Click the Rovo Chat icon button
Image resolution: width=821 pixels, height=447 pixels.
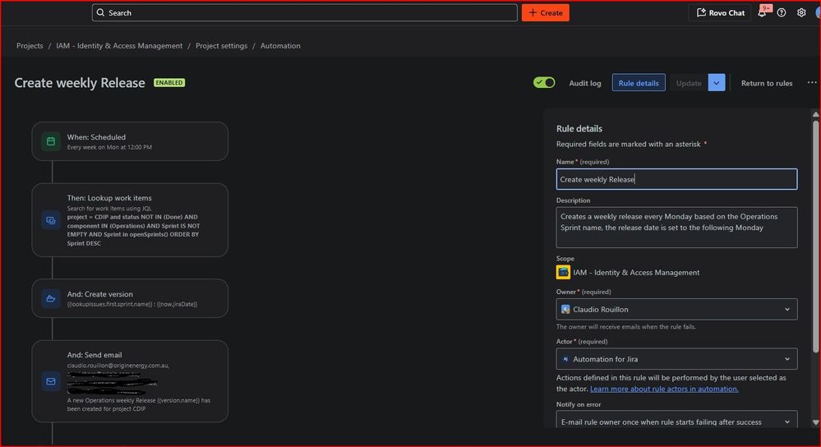(x=720, y=12)
